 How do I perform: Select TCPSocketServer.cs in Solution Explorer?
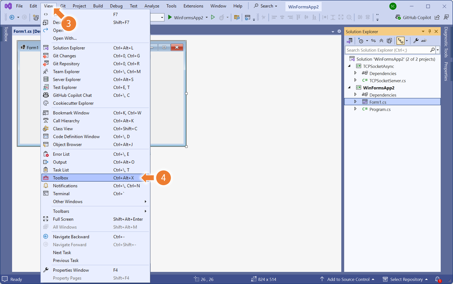point(387,80)
